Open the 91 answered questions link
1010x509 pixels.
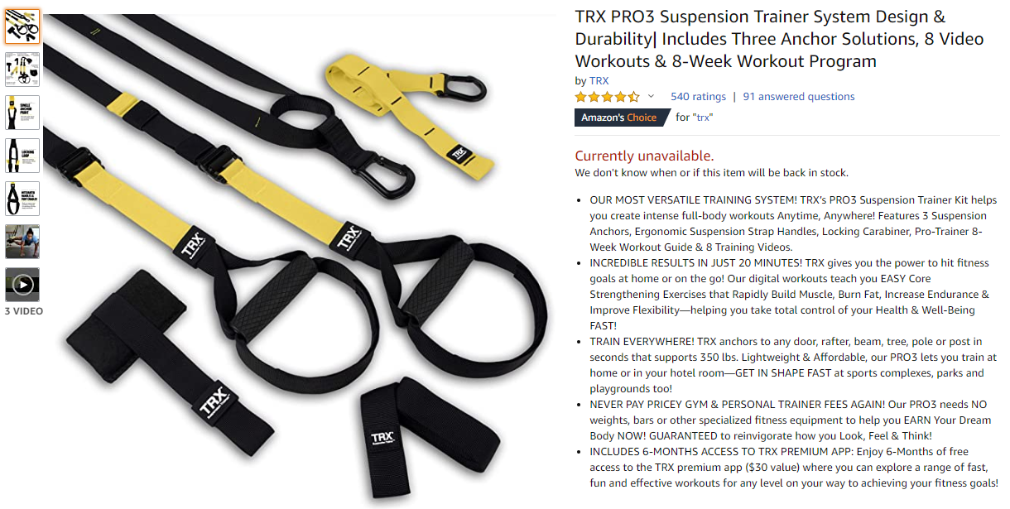(x=799, y=97)
